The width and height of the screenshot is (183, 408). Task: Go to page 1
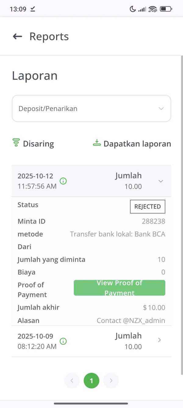tap(91, 381)
